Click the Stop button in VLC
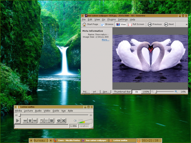 point(30,121)
